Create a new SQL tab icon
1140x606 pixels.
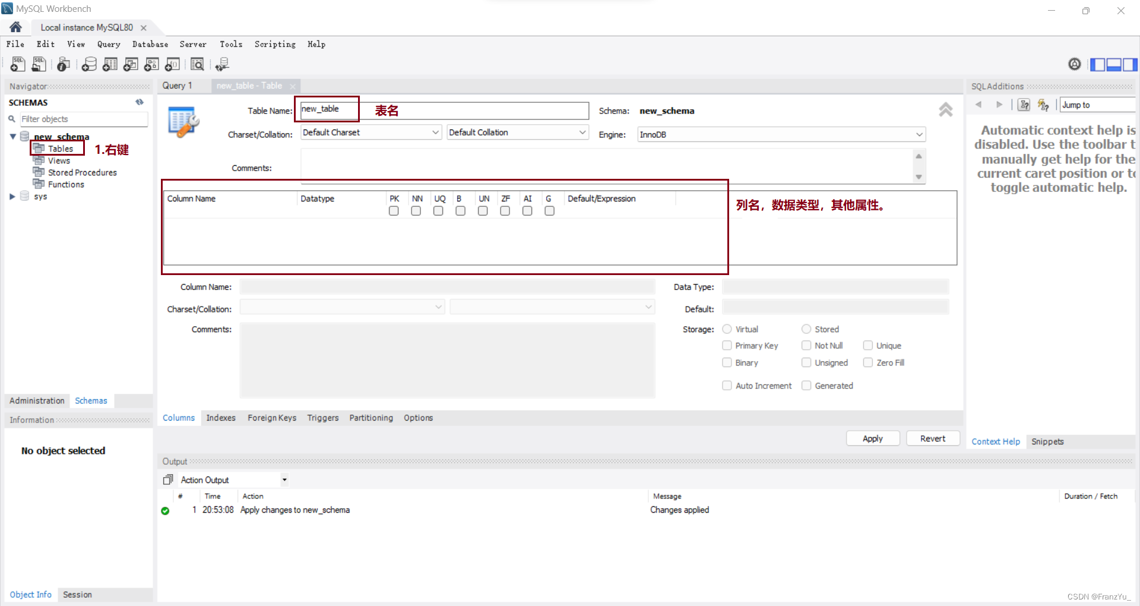click(18, 64)
